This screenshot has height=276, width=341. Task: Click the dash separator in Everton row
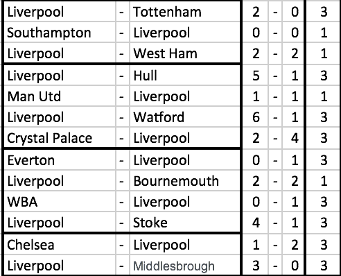(x=122, y=160)
